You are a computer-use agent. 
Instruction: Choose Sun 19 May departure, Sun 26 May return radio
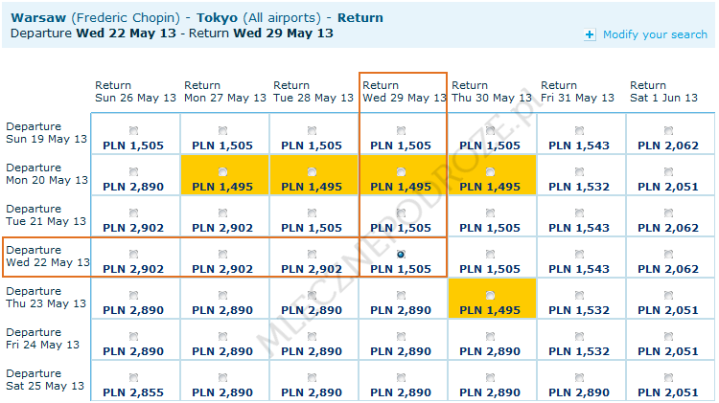(133, 130)
